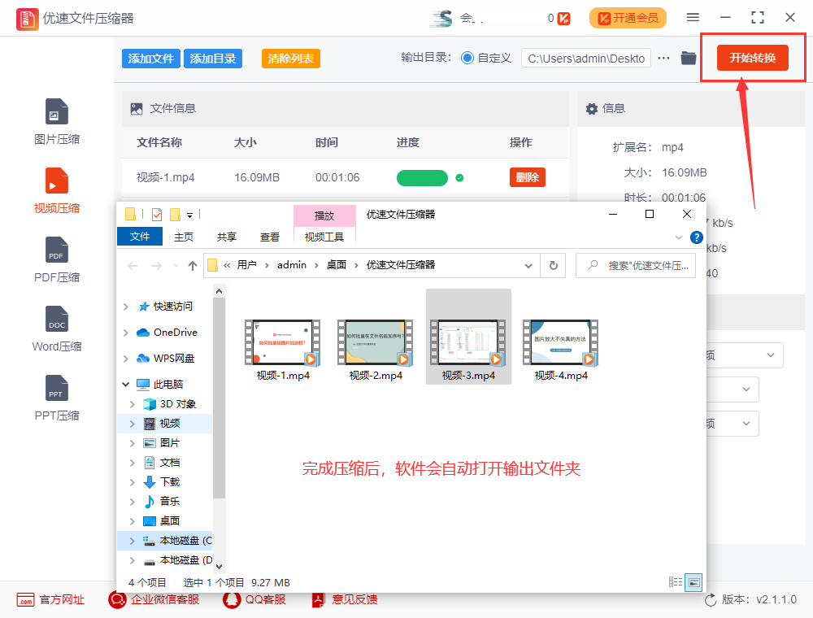
Task: Click the 添加文件 button
Action: [151, 59]
